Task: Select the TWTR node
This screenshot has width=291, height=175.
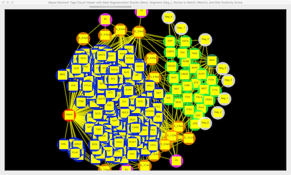Action: [x=114, y=70]
